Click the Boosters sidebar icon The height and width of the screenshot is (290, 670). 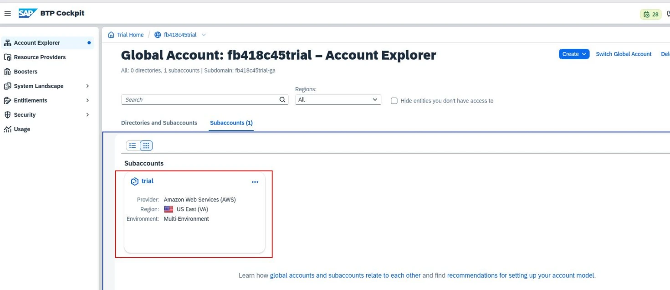point(7,72)
